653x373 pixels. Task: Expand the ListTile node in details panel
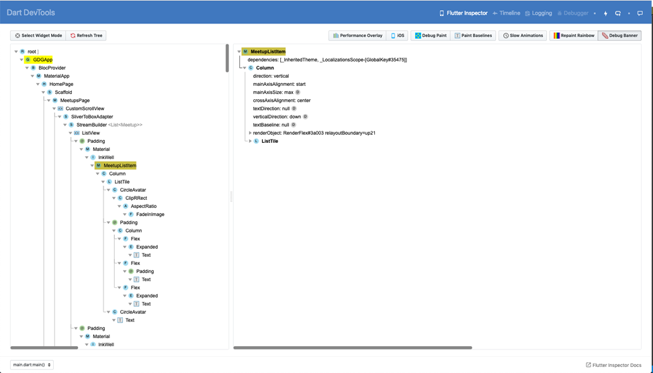coord(251,142)
